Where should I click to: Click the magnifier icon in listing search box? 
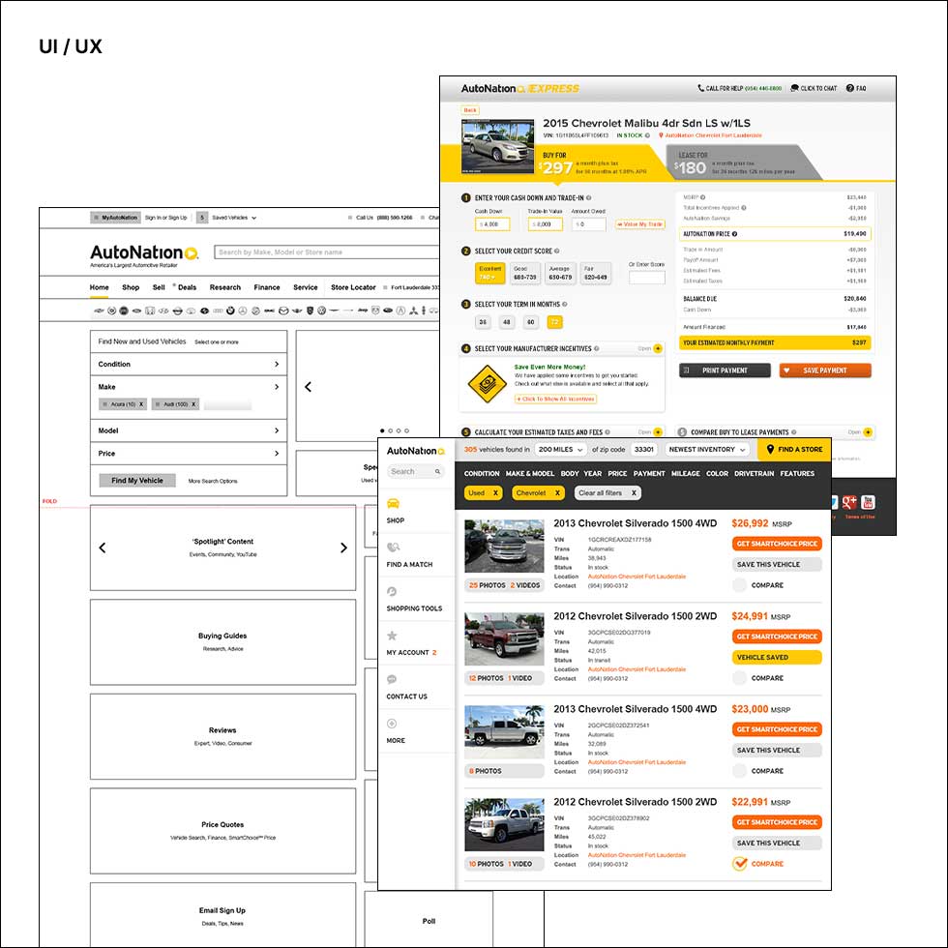[x=437, y=472]
